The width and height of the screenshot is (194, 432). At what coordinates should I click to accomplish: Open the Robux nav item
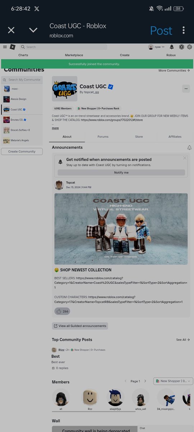(171, 55)
